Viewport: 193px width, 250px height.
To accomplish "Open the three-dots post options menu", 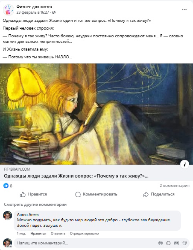I will pyautogui.click(x=184, y=10).
